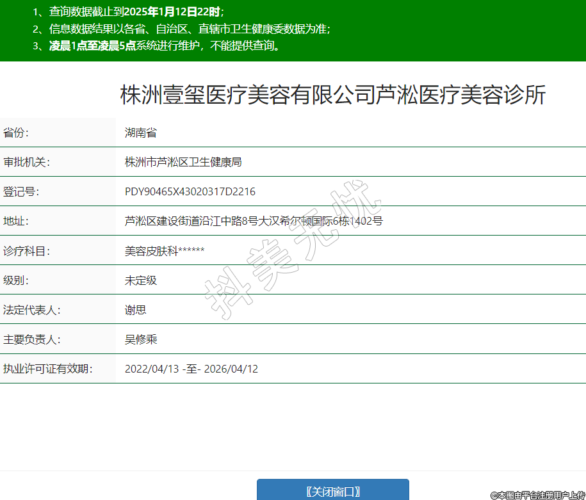Click the 执业许可证有效期 row label

pos(47,369)
